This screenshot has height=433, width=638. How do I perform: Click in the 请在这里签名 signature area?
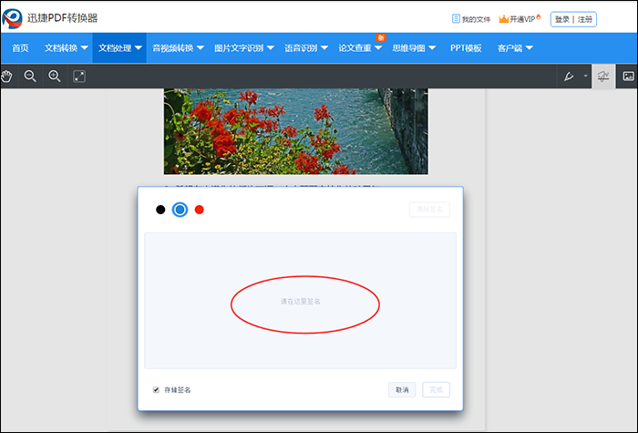(300, 301)
